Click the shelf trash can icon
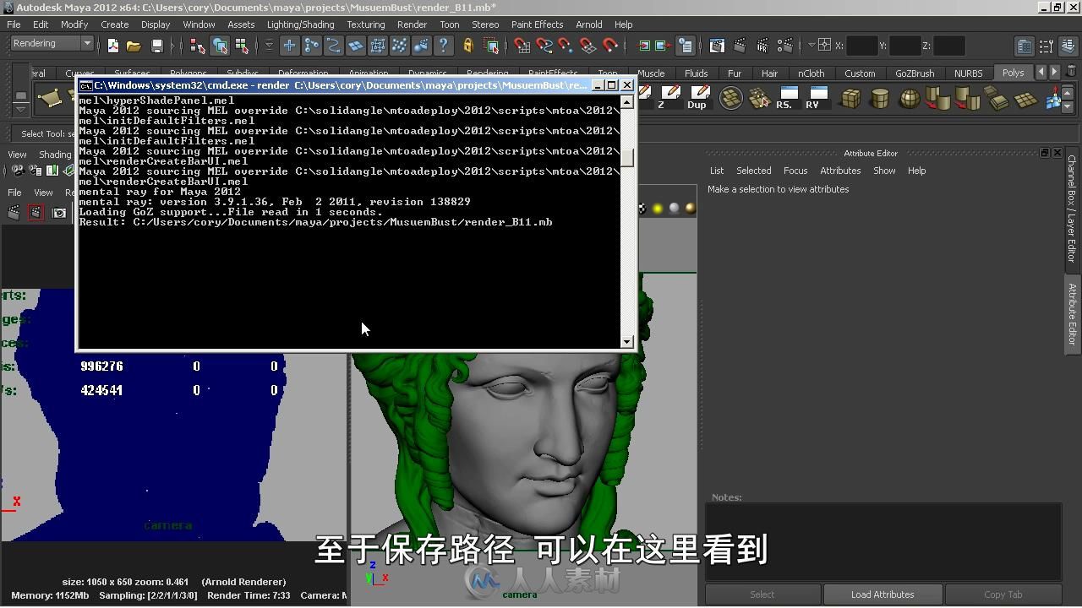 (x=1072, y=73)
